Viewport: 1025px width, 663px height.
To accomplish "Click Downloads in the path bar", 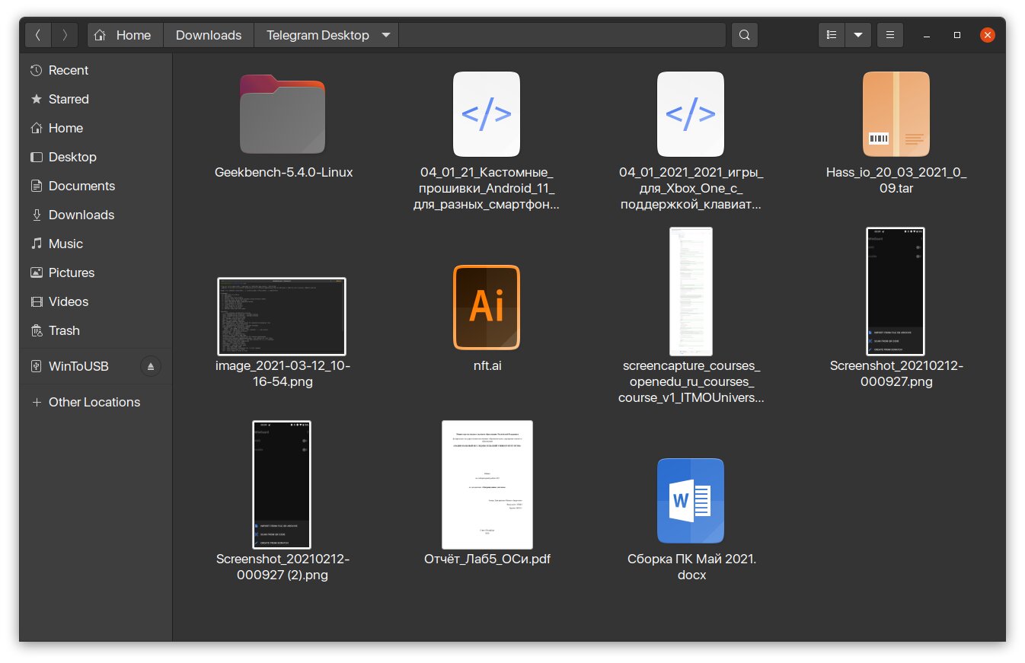I will pos(209,35).
